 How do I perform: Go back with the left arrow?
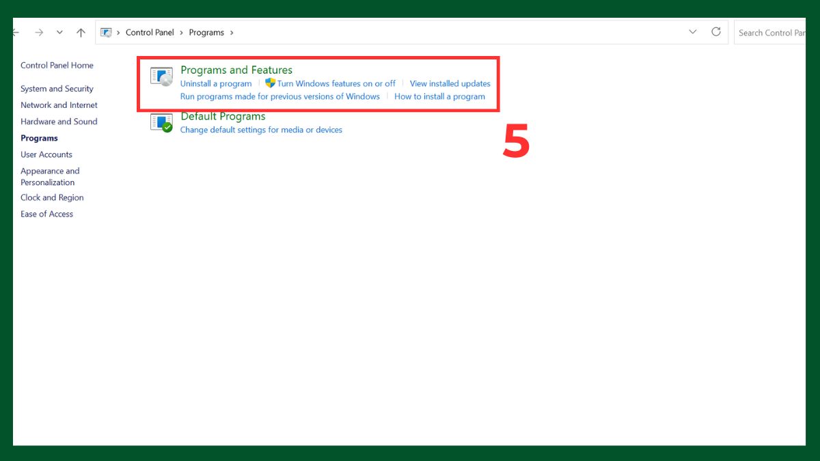(x=16, y=32)
